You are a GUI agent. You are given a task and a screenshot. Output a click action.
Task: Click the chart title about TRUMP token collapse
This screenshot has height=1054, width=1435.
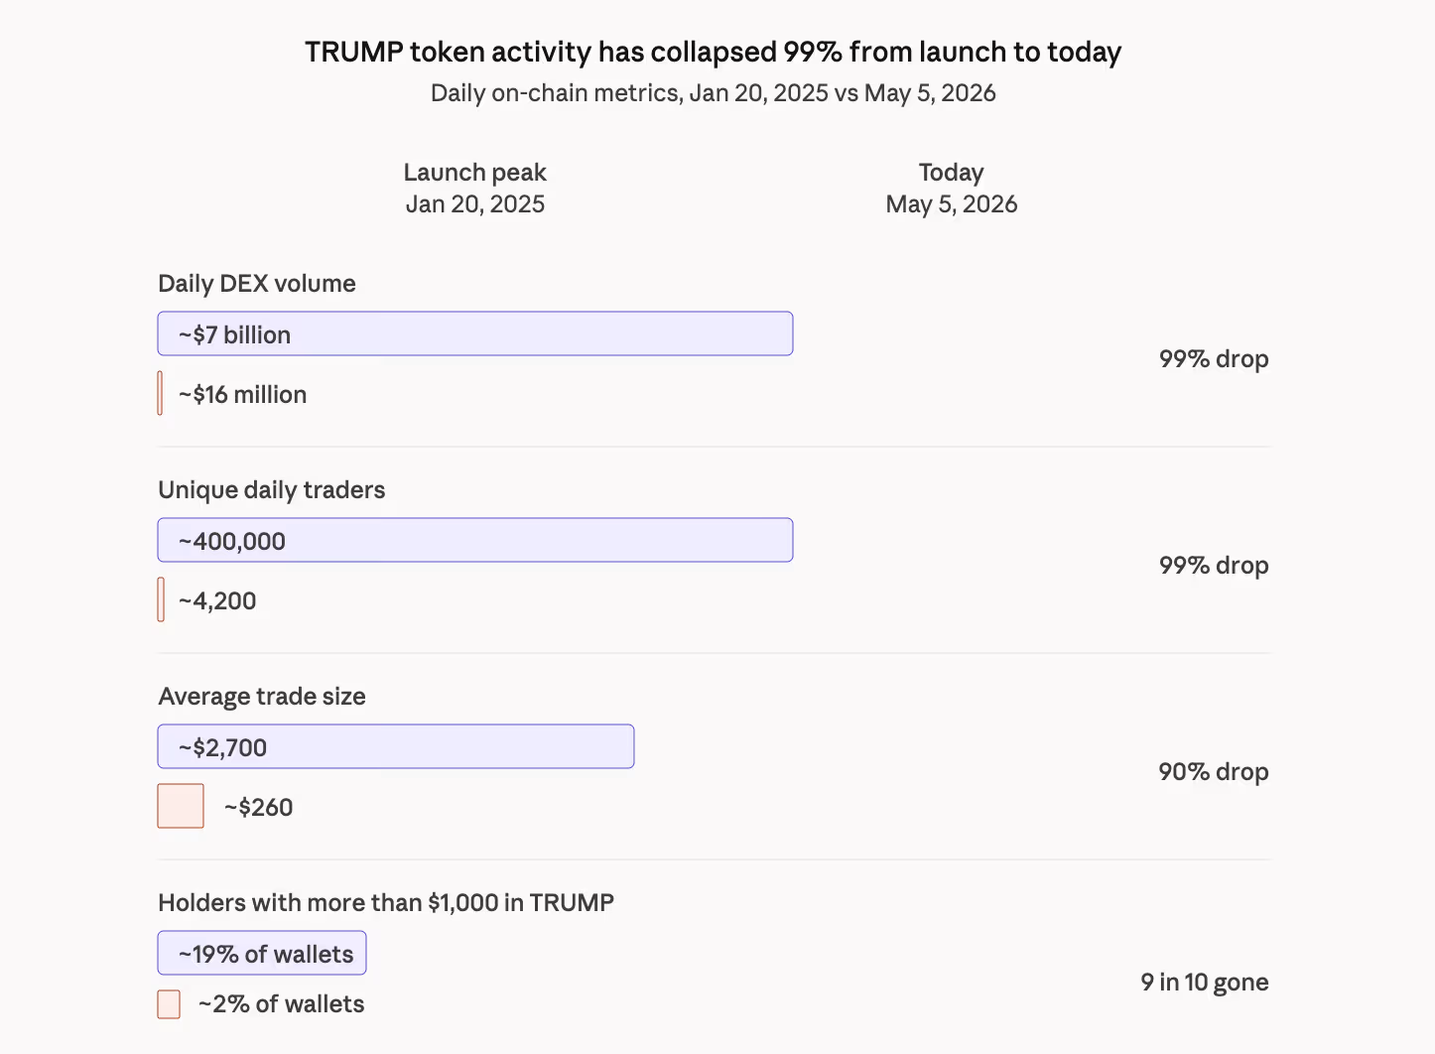pyautogui.click(x=714, y=52)
